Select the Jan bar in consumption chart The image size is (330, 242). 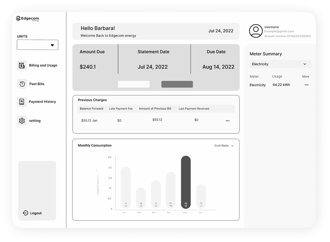(126, 187)
